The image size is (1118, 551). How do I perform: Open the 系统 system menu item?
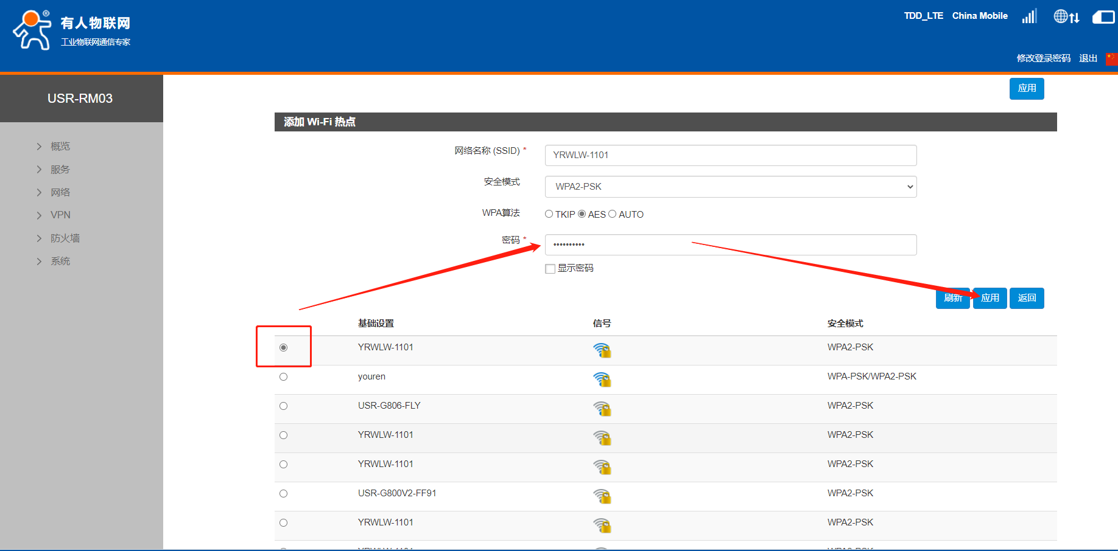[x=60, y=262]
